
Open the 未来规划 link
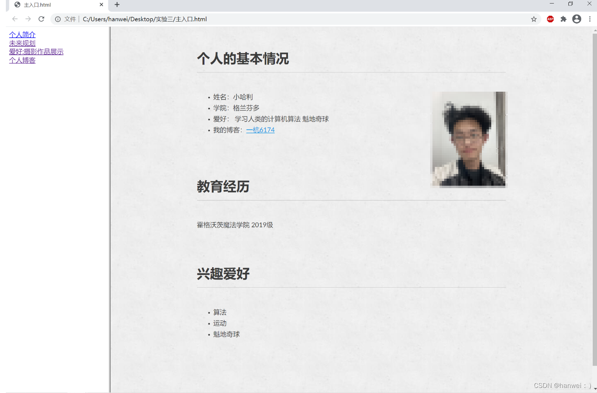(x=22, y=43)
